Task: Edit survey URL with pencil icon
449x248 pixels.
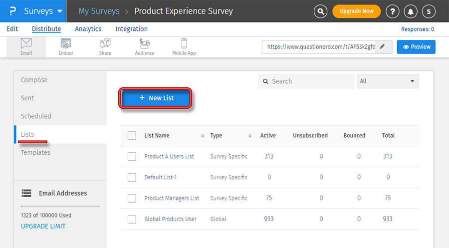Action: pos(383,47)
